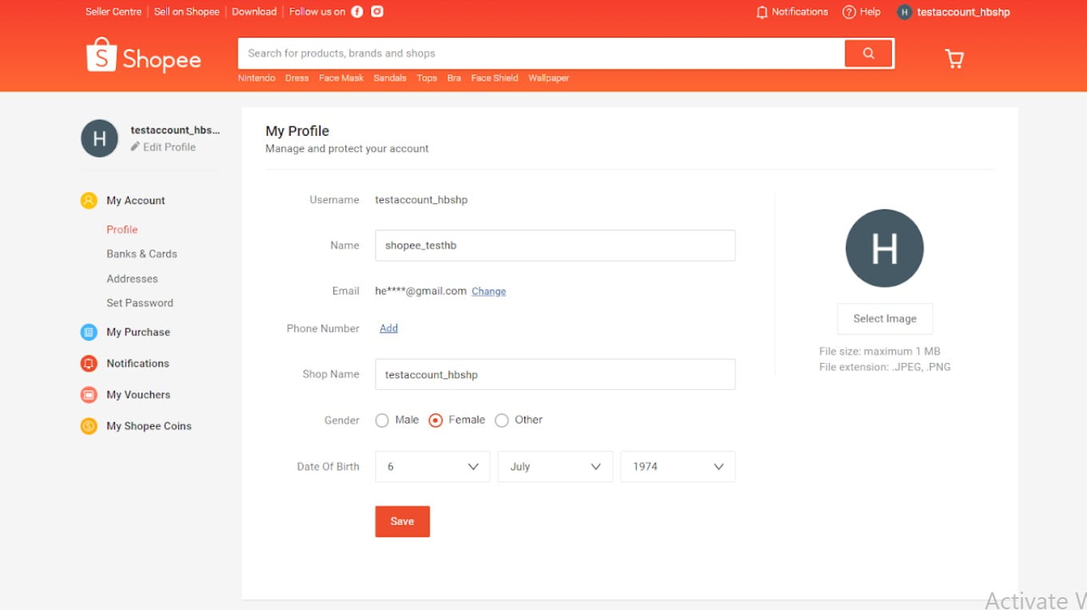This screenshot has height=610, width=1087.
Task: Open the shopping cart
Action: pos(954,58)
